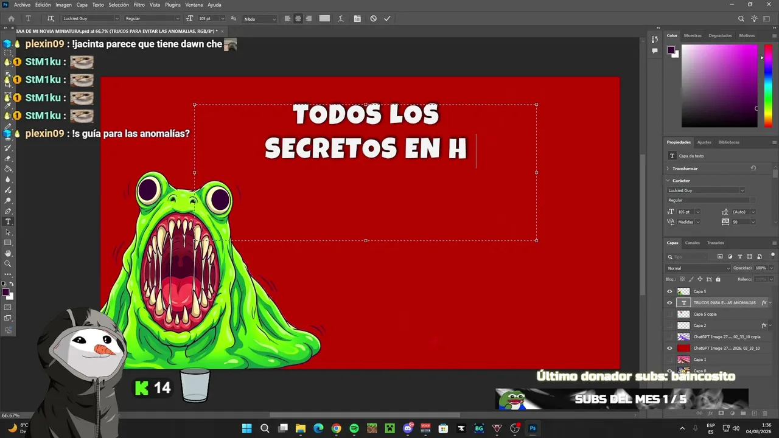The height and width of the screenshot is (438, 779).
Task: Toggle text orientation in the options bar
Action: [51, 19]
